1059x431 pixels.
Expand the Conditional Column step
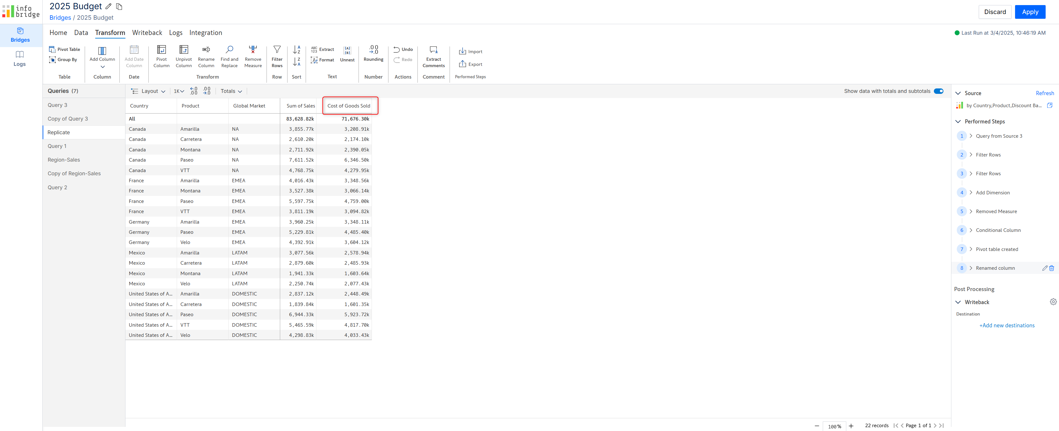tap(970, 231)
